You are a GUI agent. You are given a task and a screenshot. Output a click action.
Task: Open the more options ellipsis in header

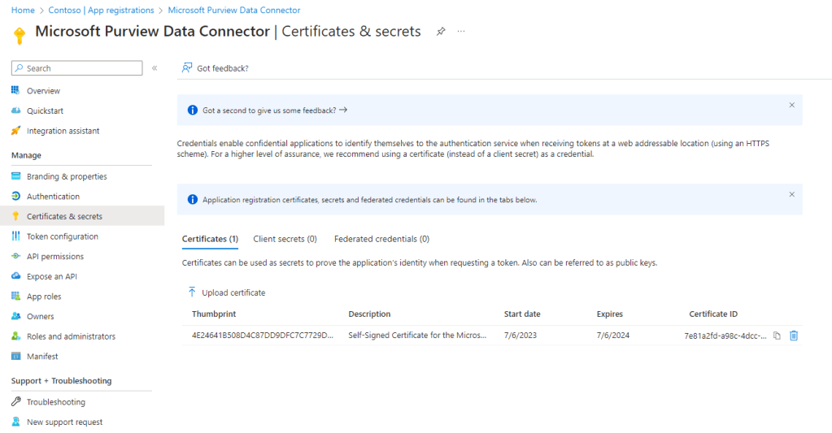pos(461,32)
